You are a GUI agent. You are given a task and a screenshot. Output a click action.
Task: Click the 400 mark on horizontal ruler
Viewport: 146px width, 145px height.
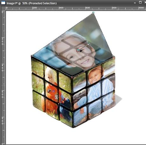[61, 8]
